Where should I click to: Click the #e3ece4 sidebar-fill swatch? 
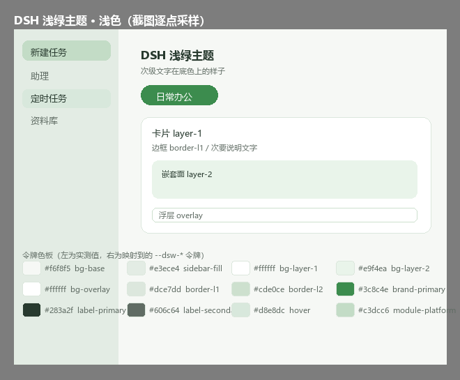tap(136, 268)
